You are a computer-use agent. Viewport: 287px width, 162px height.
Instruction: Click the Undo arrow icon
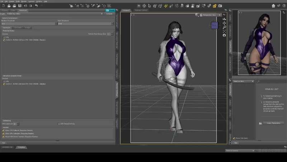[36, 6]
